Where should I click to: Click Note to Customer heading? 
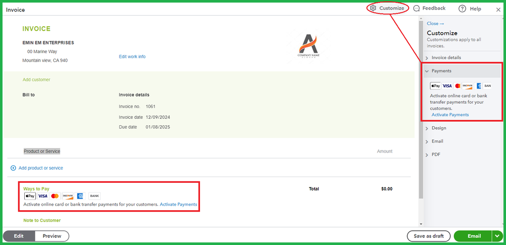click(x=42, y=220)
